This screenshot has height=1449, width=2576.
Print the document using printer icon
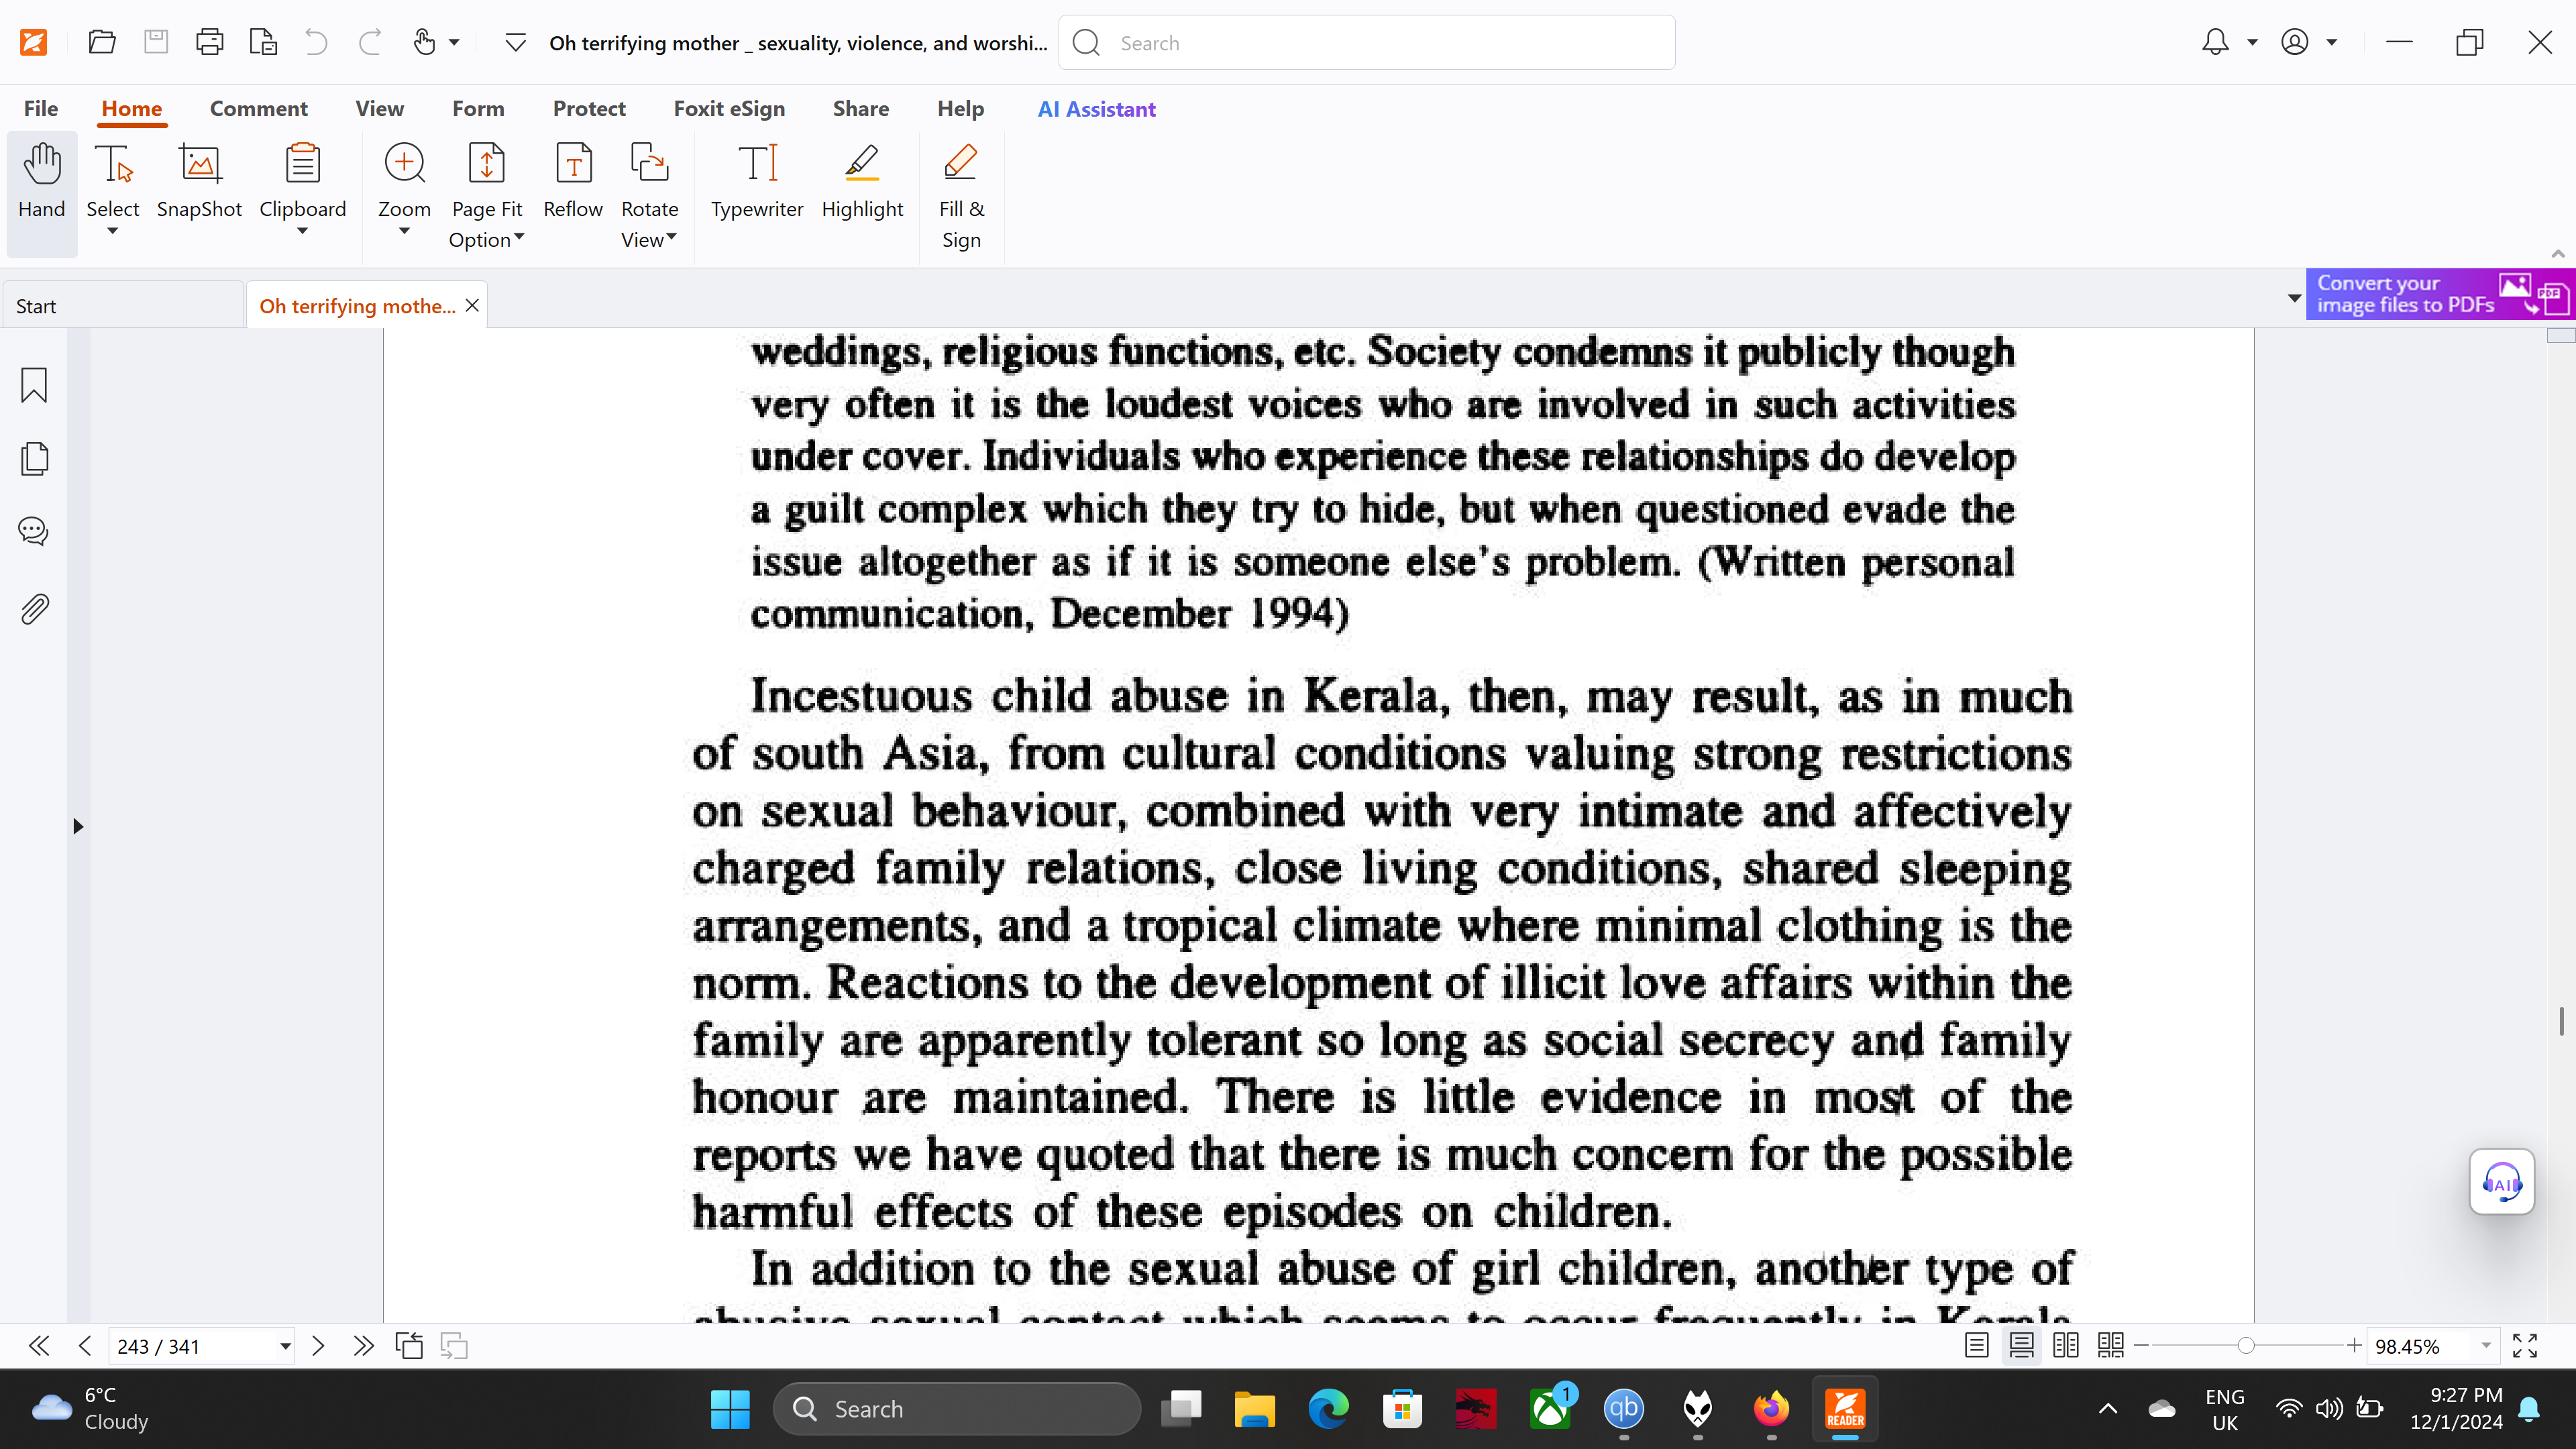(x=210, y=42)
